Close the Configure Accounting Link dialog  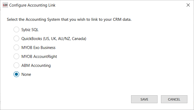(188, 5)
